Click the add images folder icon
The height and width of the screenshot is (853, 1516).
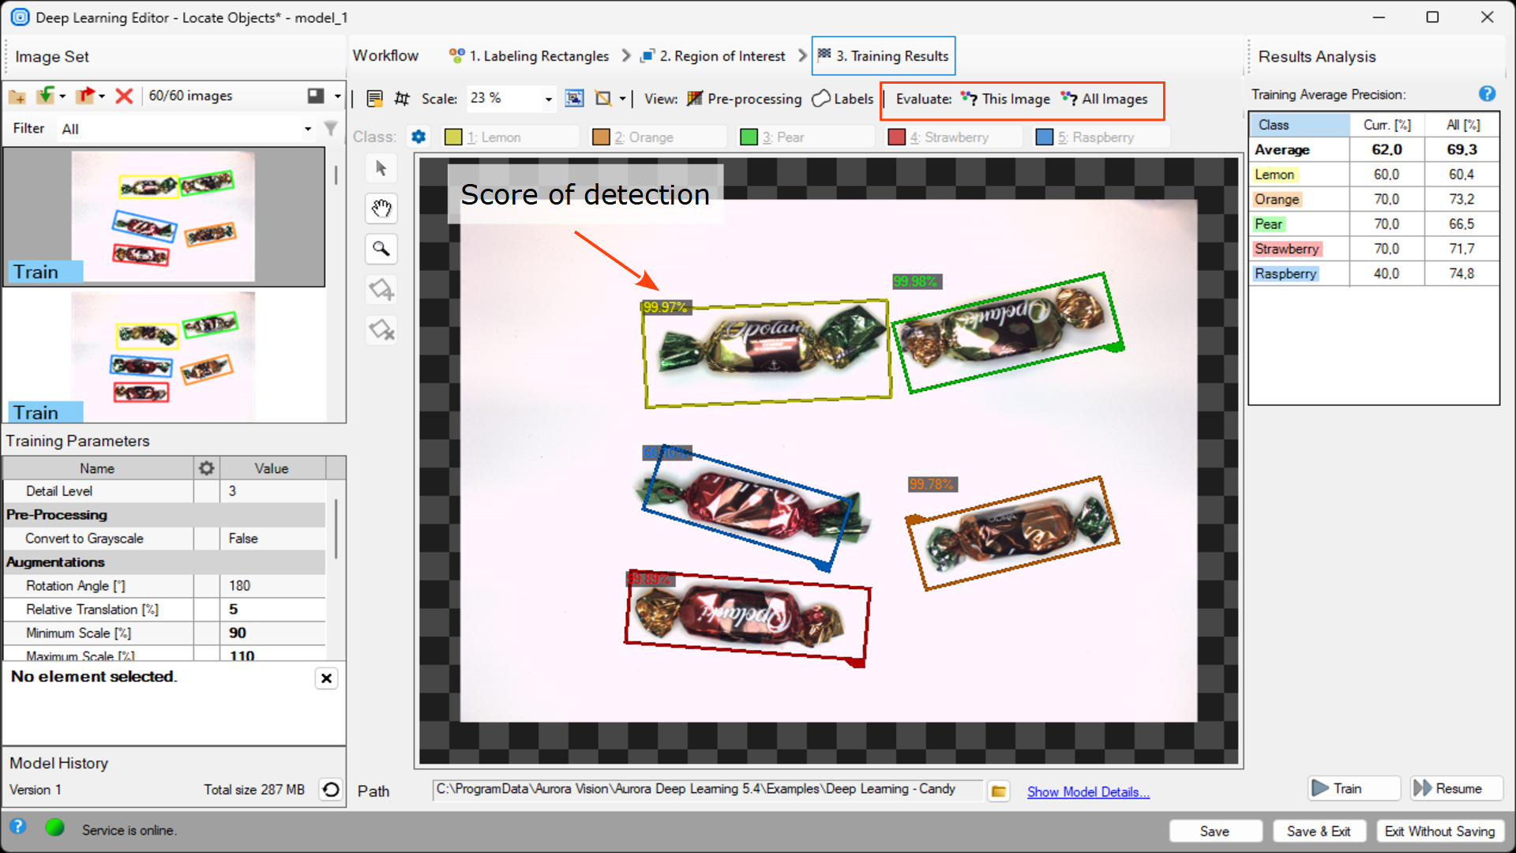click(x=17, y=96)
